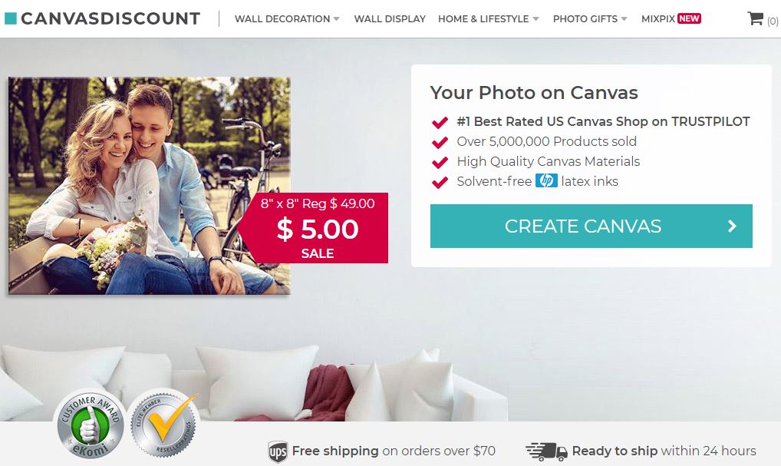781x466 pixels.
Task: Open the shopping cart icon
Action: pyautogui.click(x=755, y=19)
